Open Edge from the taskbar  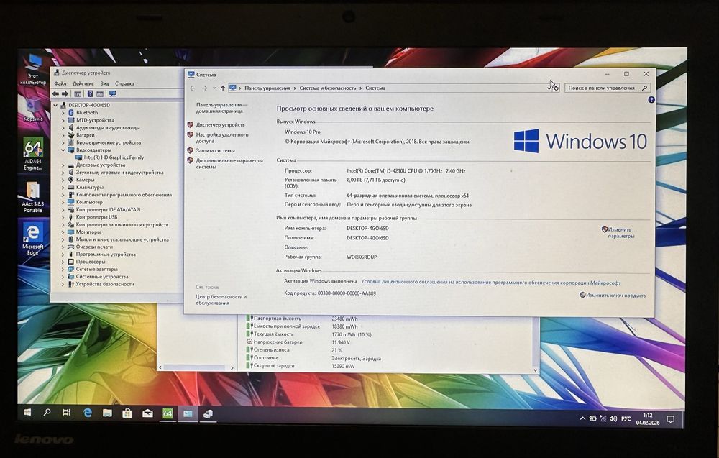[87, 413]
